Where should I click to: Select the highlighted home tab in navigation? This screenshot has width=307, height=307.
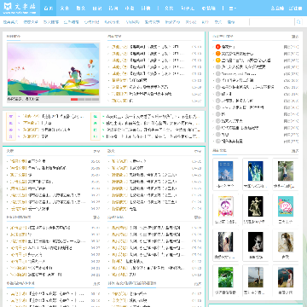tap(49, 8)
